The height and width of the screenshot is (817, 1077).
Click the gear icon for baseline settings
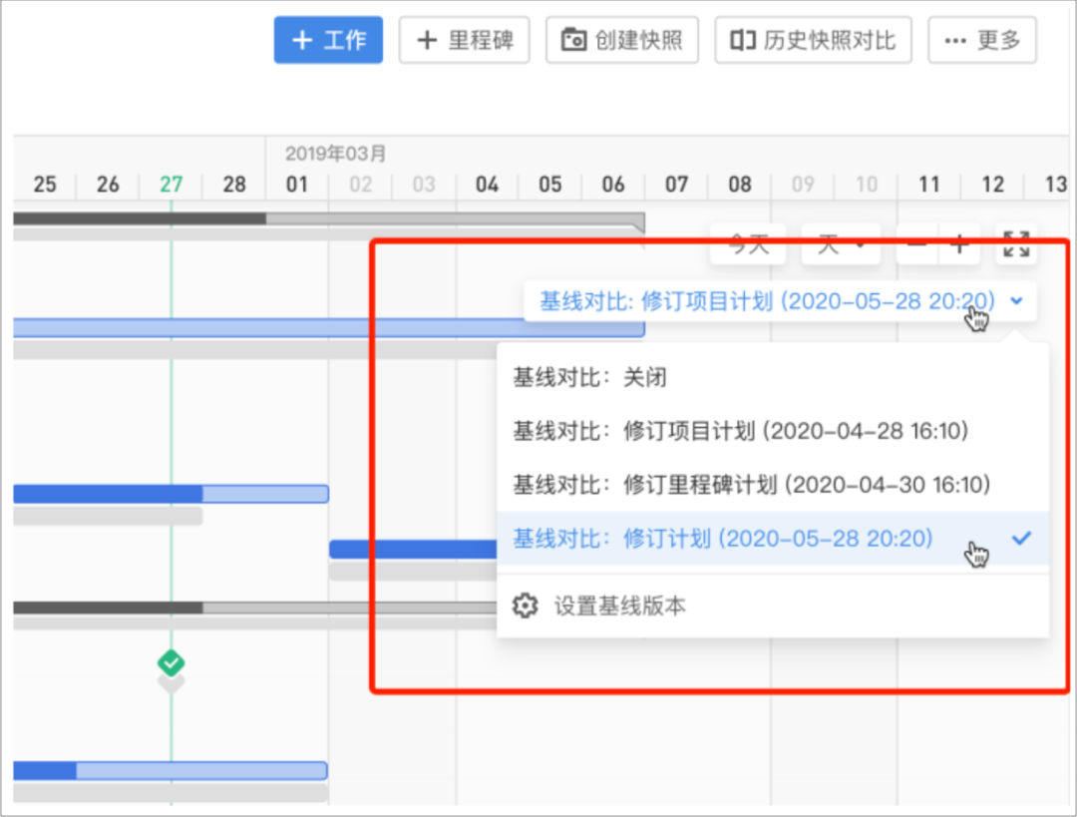(525, 606)
